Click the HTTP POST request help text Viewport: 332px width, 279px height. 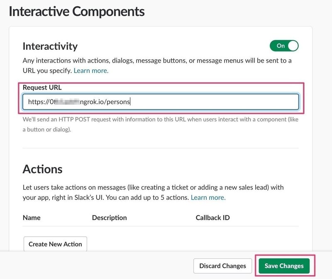[x=161, y=124]
